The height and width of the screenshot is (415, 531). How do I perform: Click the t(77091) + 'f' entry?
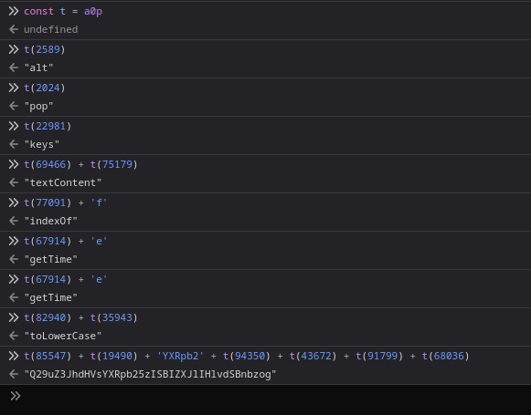(66, 202)
